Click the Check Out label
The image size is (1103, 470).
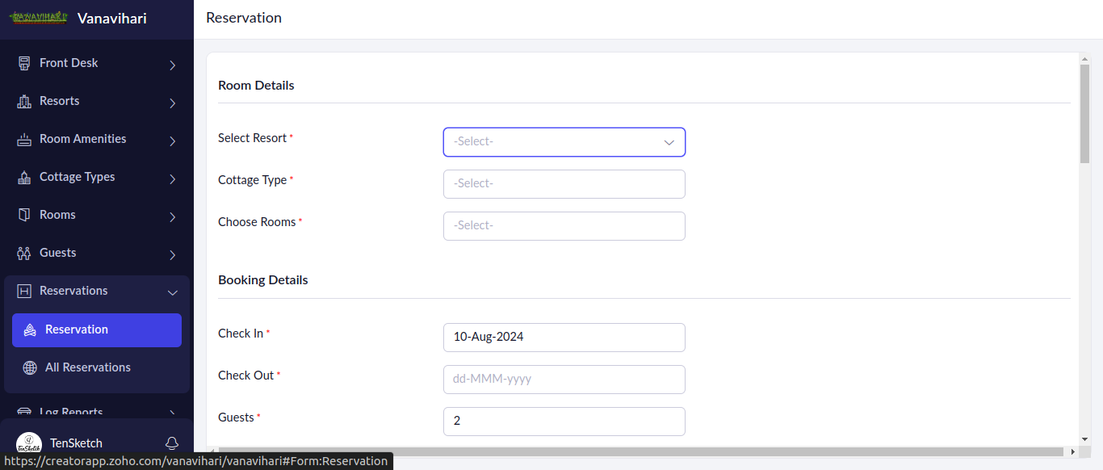(246, 376)
